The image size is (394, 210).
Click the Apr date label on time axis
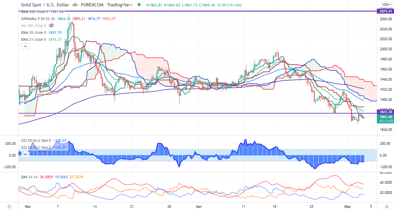coord(199,206)
